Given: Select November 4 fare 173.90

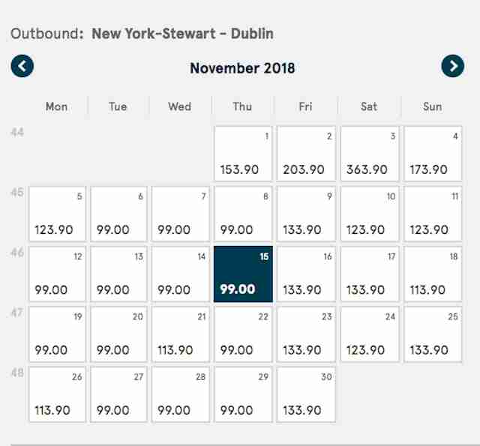Looking at the screenshot, I should tap(433, 154).
